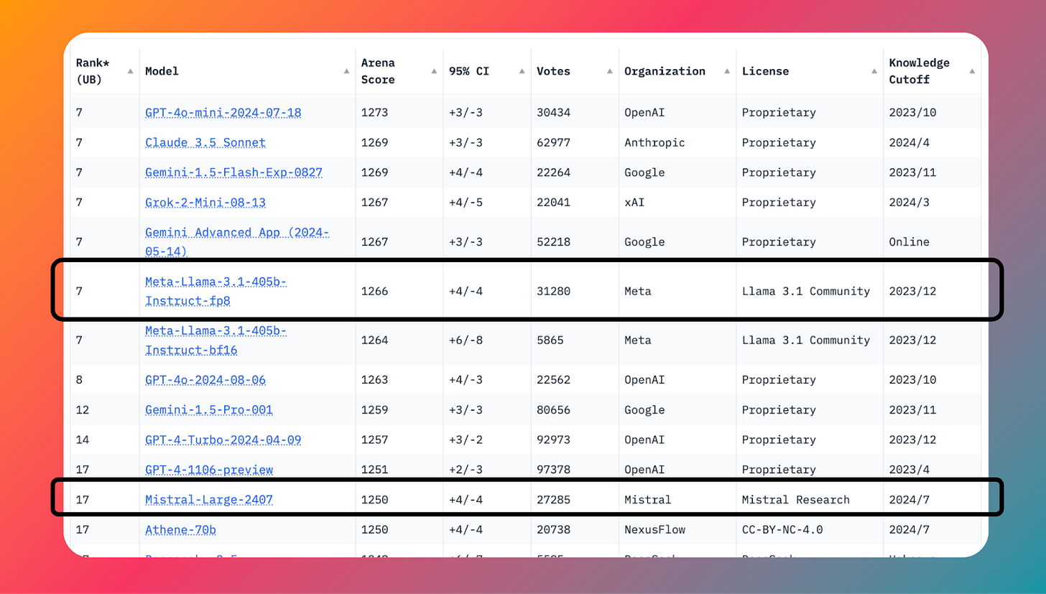Open Gemini-1.5-Flash-Exp-0827 link
This screenshot has height=594, width=1046.
point(233,173)
